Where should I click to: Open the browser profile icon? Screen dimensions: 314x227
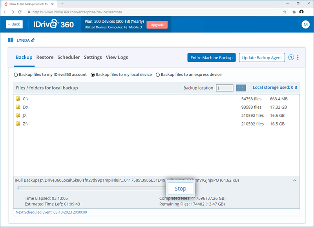301,12
